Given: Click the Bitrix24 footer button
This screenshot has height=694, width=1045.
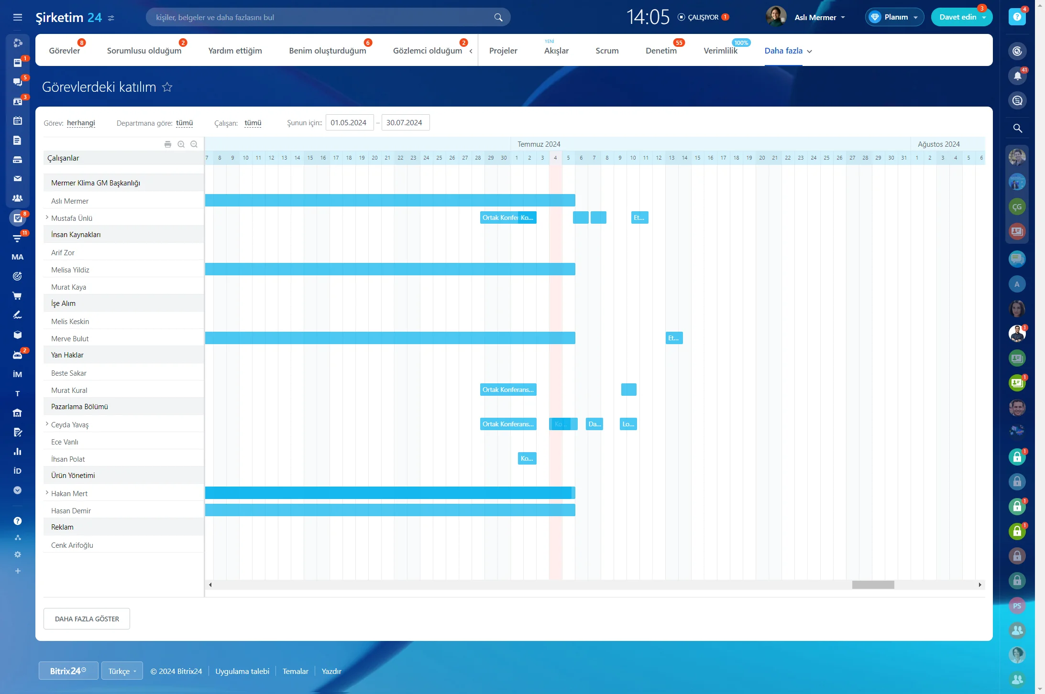Looking at the screenshot, I should (68, 671).
